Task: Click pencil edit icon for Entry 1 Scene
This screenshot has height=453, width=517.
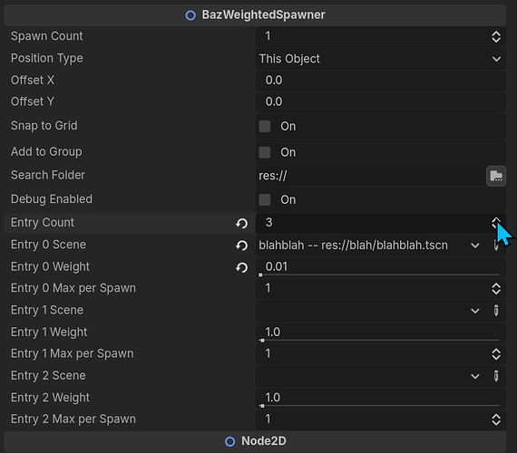Action: (496, 311)
